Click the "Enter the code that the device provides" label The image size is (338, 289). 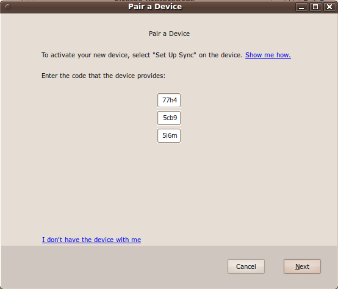pos(104,76)
